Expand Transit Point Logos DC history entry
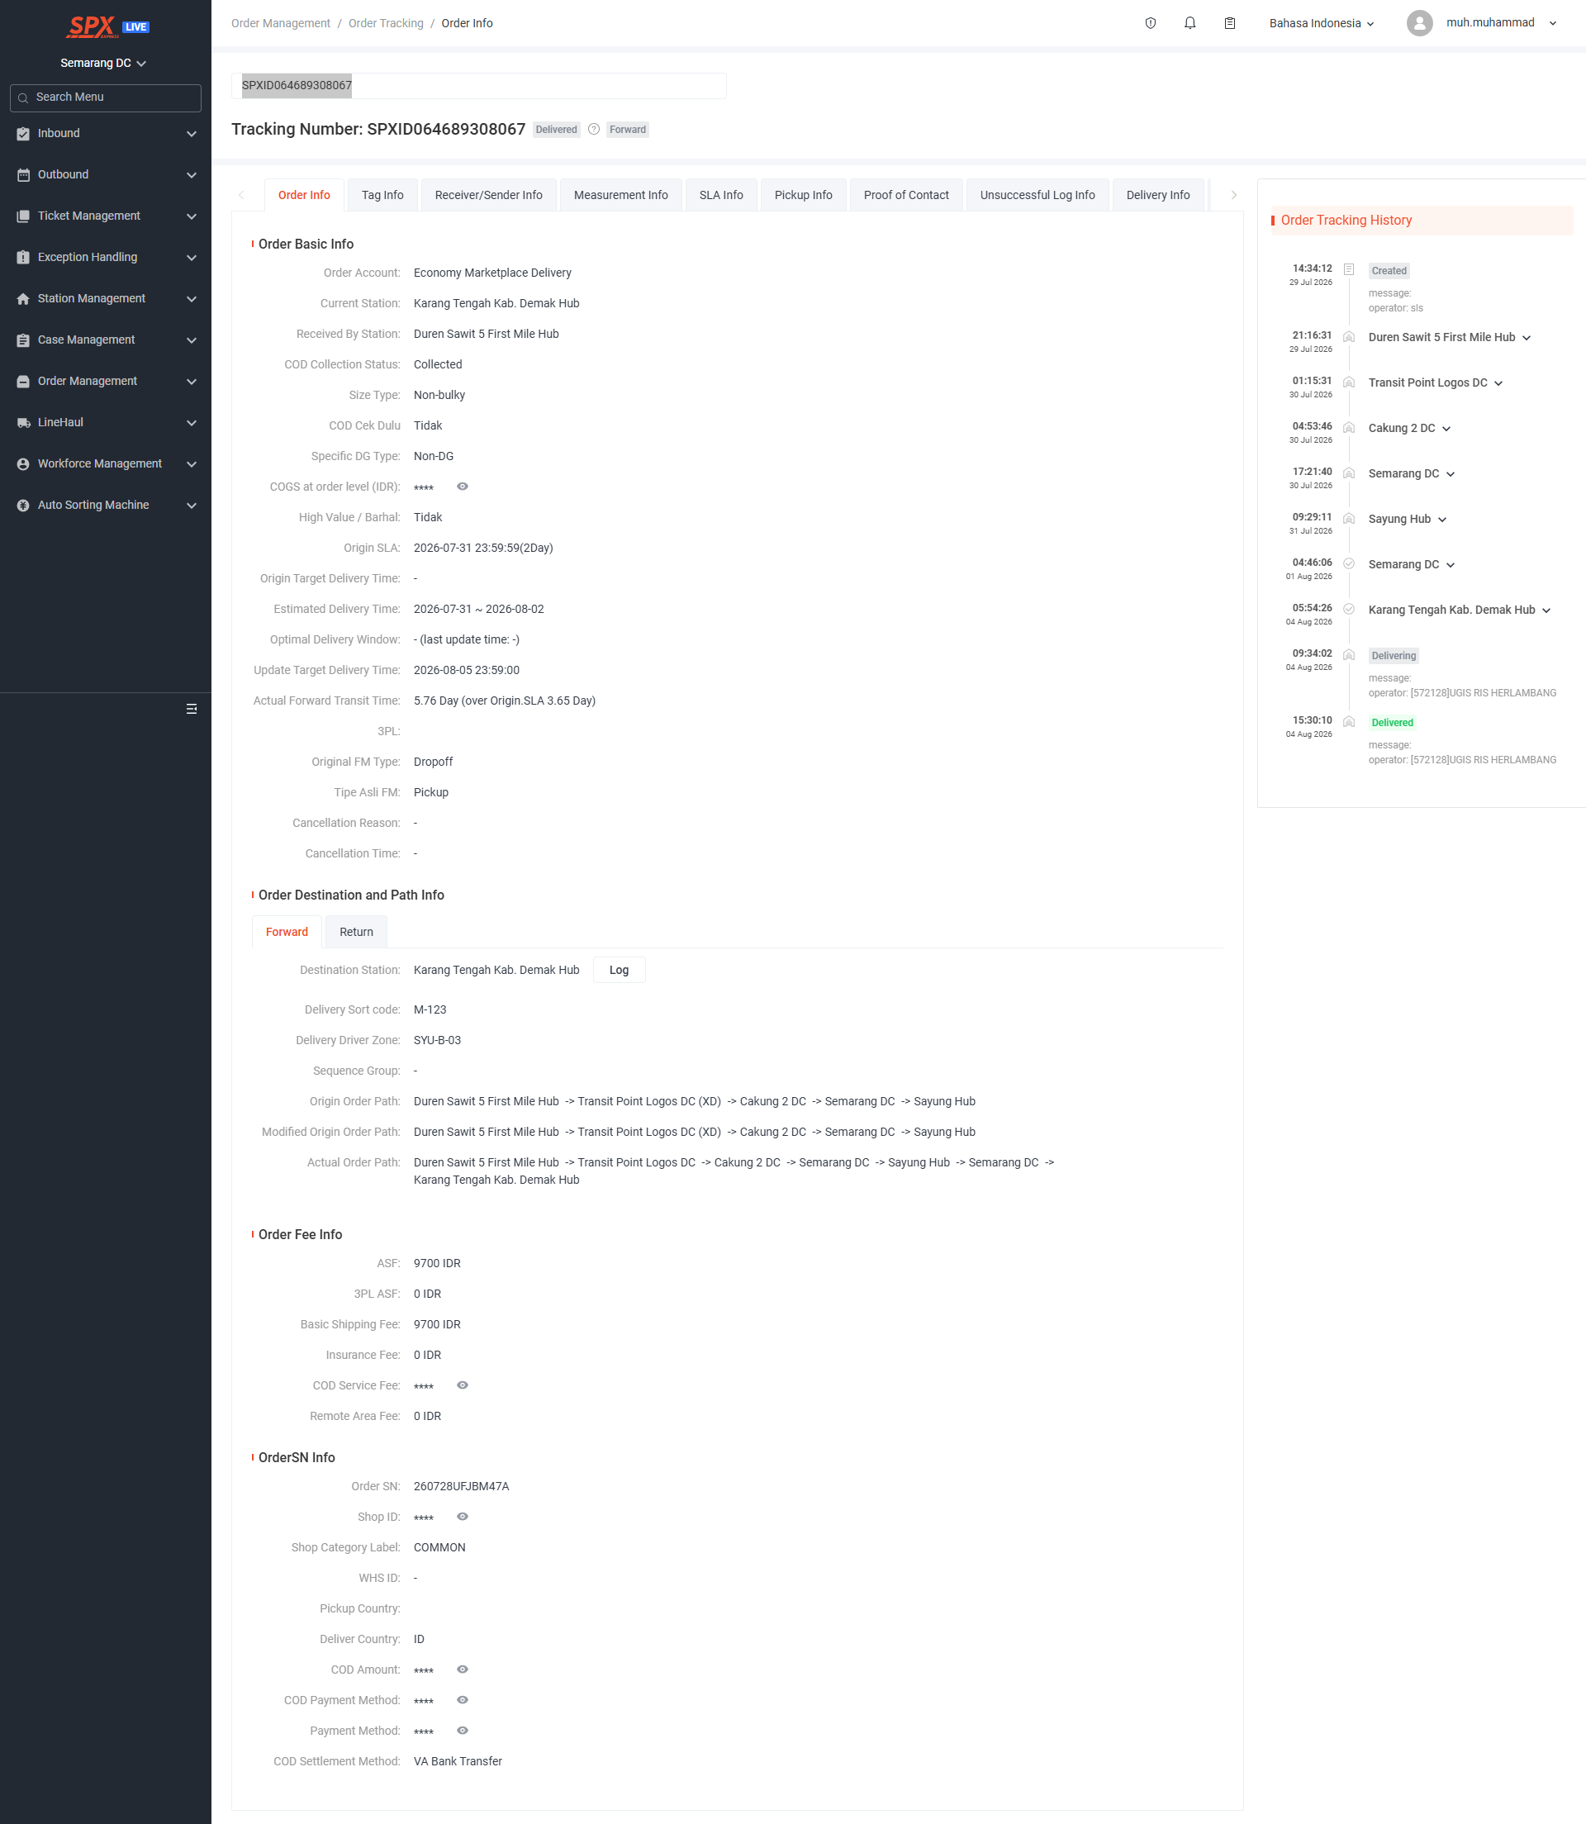Screen dimensions: 1586x1824 [x=1498, y=383]
